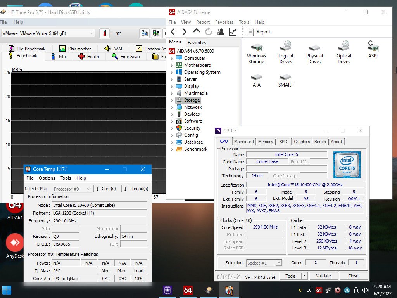Image resolution: width=397 pixels, height=298 pixels.
Task: Click AIDA64 user favorites toolbar icon
Action: pos(221,32)
